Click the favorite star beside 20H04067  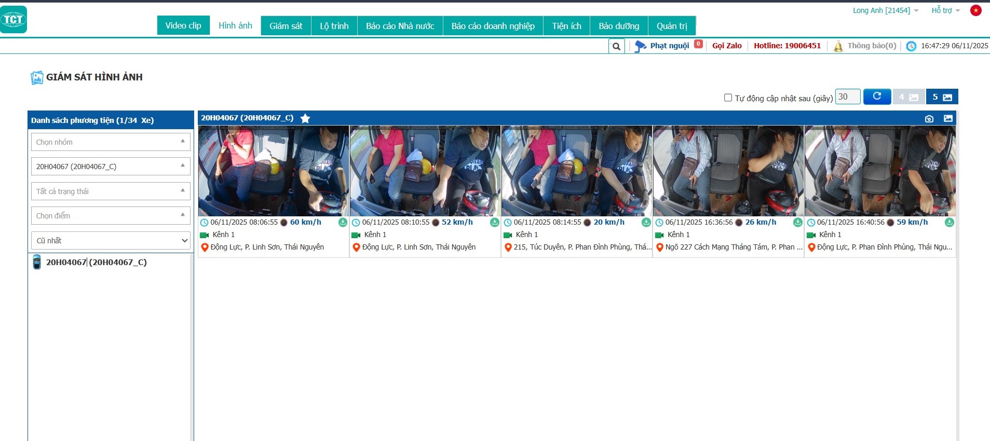[305, 118]
